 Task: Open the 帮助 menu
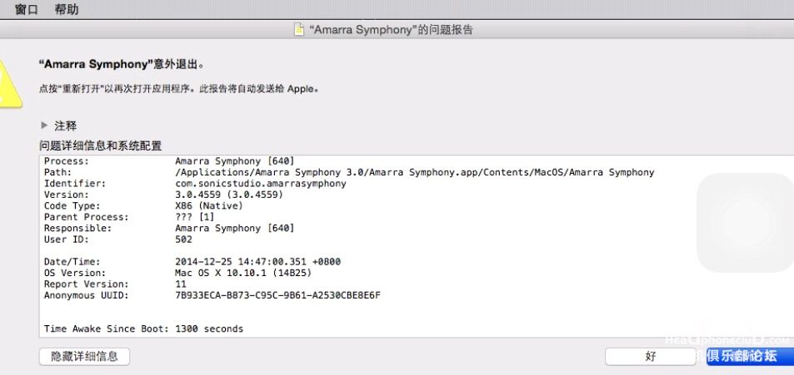[67, 10]
